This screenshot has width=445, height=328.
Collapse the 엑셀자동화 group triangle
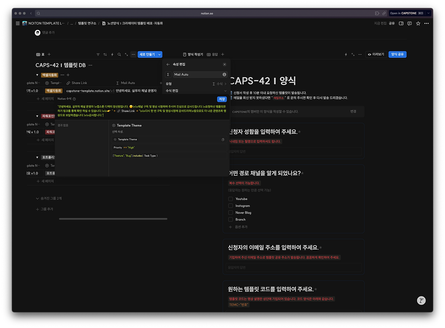coord(37,74)
